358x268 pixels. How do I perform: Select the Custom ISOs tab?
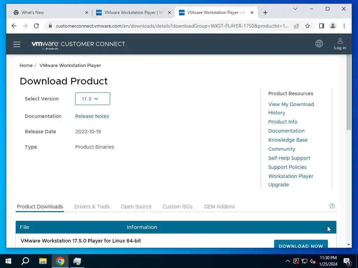tap(177, 207)
